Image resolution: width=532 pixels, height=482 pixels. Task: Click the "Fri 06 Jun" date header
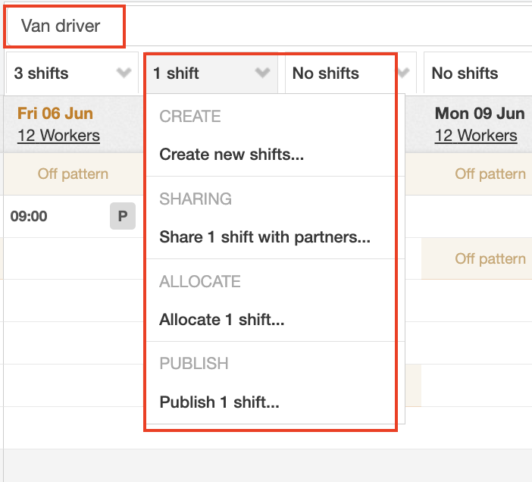[55, 114]
